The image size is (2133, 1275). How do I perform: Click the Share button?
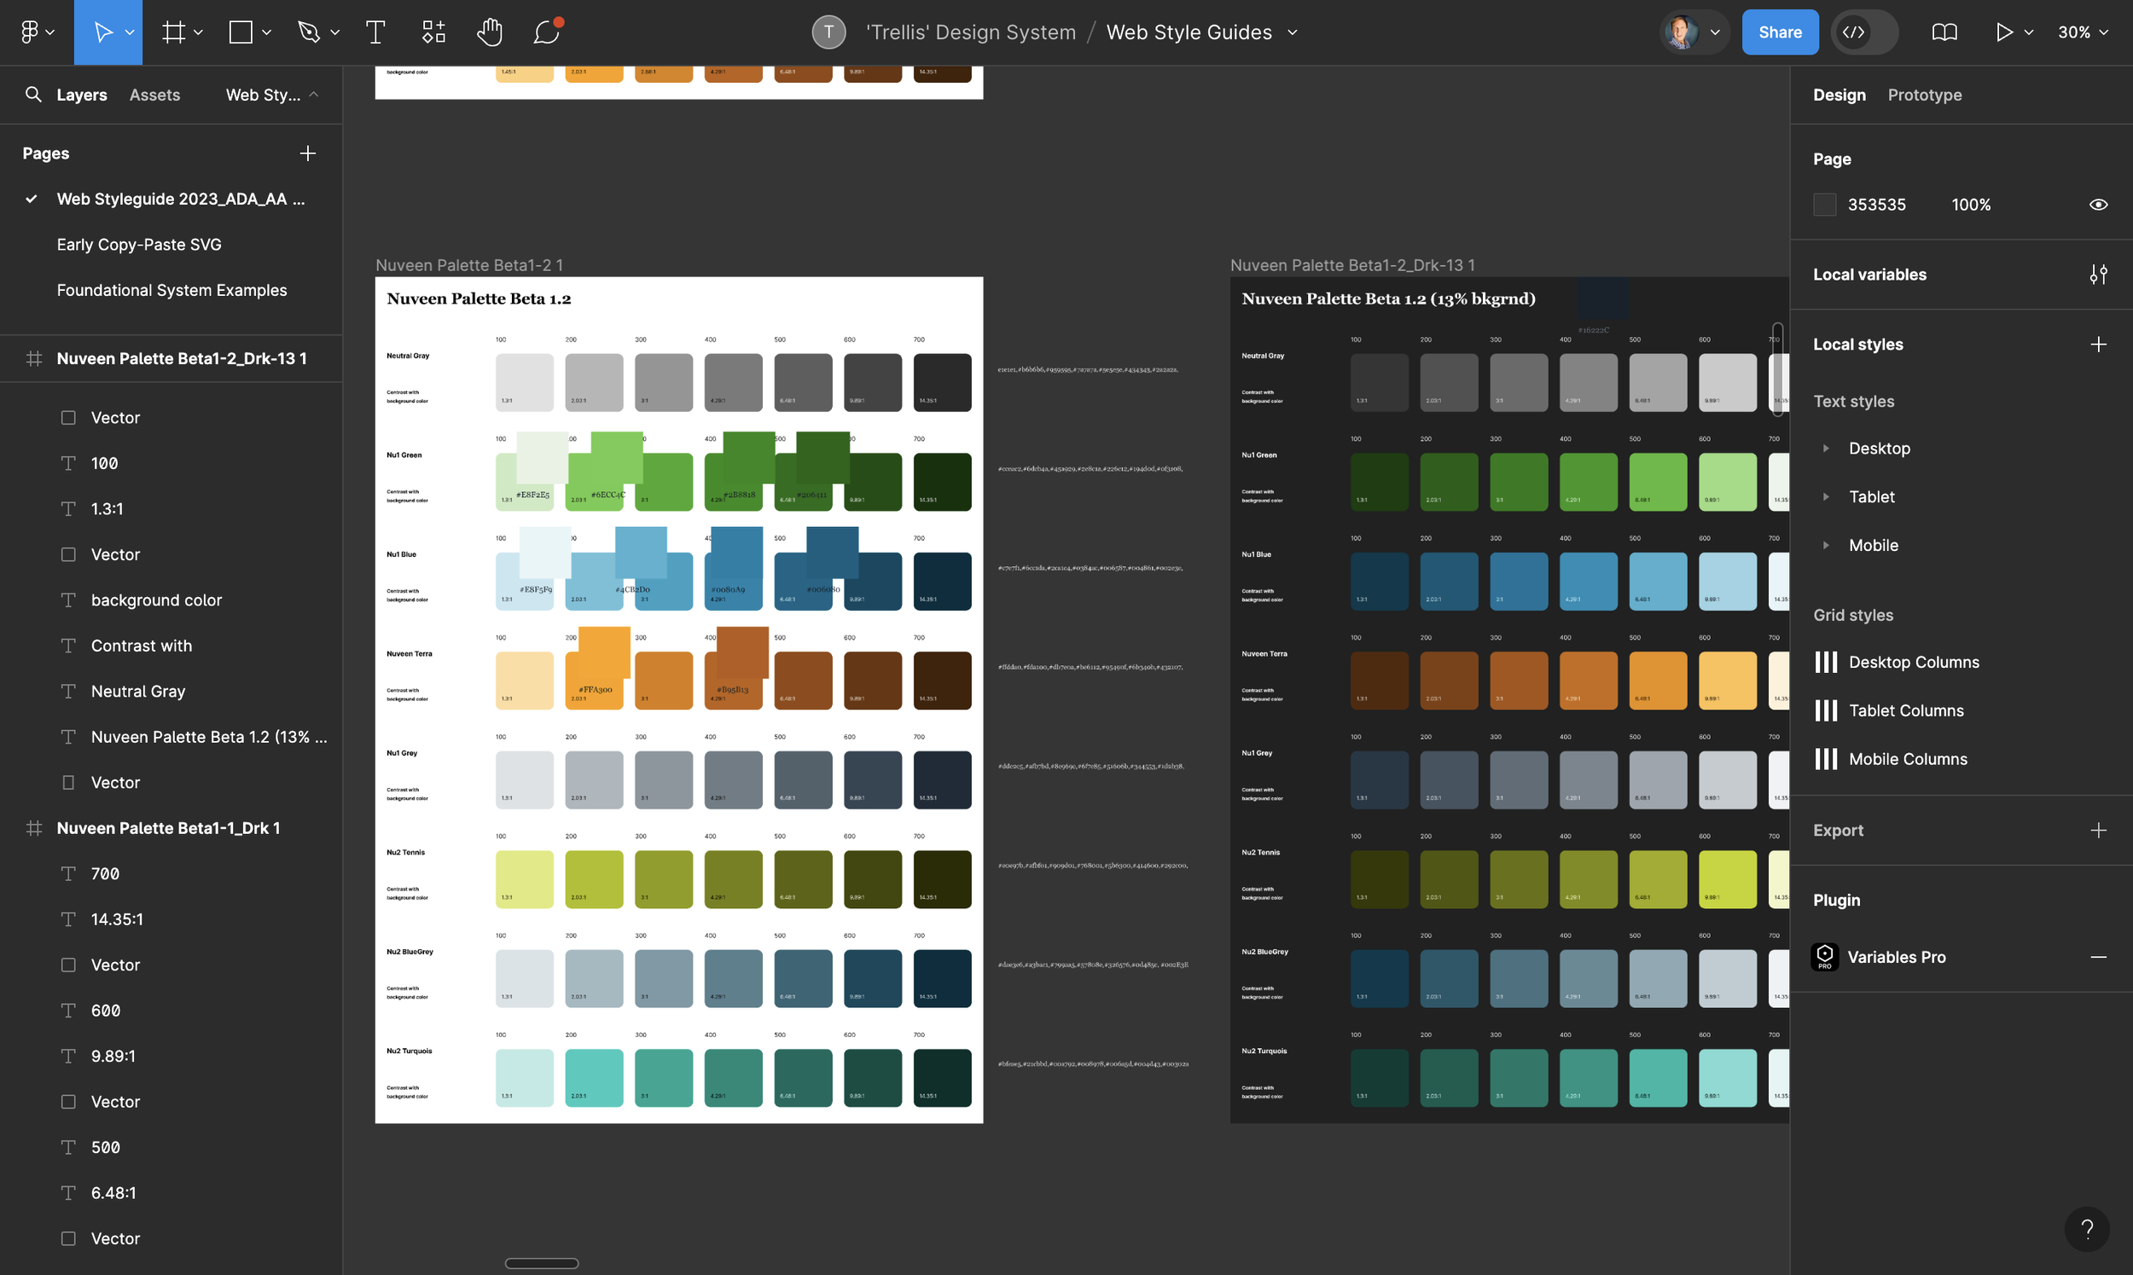pos(1780,32)
